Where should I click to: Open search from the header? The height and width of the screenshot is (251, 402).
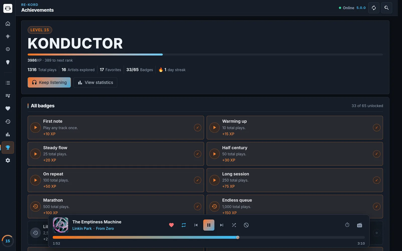pos(387,8)
